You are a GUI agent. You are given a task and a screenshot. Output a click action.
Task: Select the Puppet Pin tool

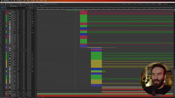click(32, 4)
